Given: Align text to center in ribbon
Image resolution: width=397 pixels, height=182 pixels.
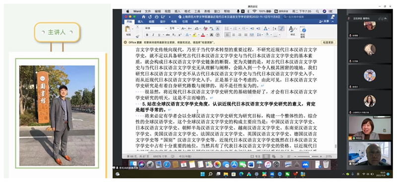Looking at the screenshot, I should 233,35.
